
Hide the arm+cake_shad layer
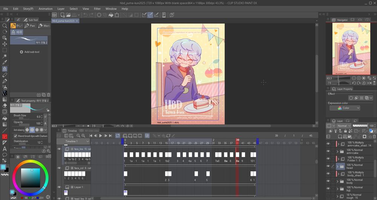click(328, 144)
